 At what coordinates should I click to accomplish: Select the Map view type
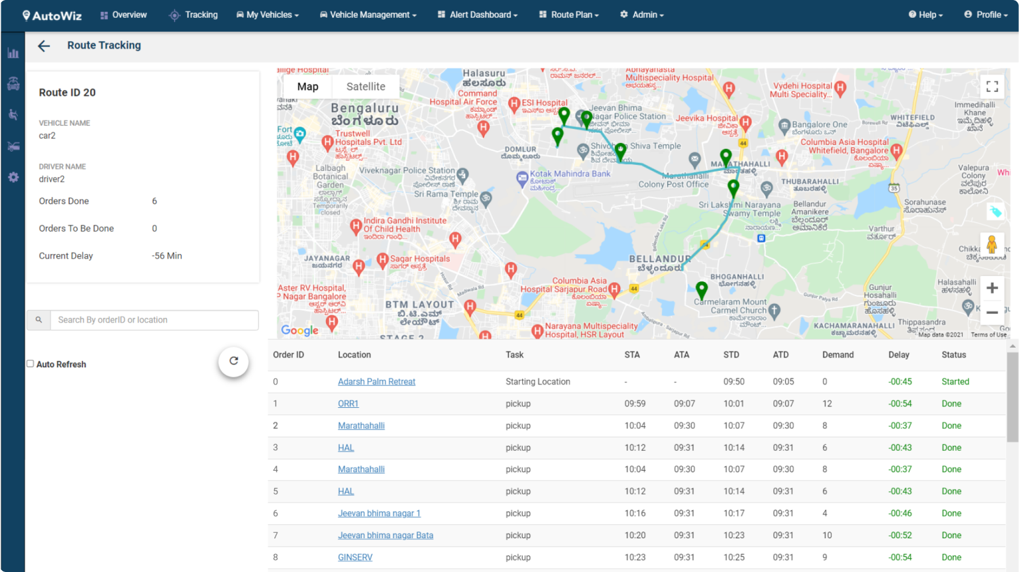point(307,87)
